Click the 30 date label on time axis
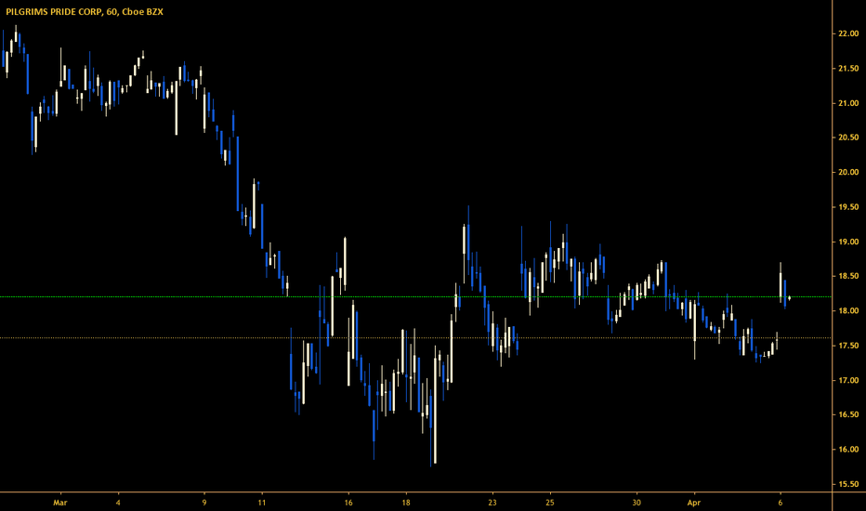Viewport: 866px width, 511px height. (636, 503)
